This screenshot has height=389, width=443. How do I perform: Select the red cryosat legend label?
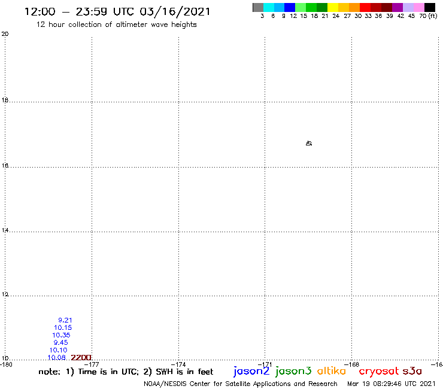click(x=379, y=372)
